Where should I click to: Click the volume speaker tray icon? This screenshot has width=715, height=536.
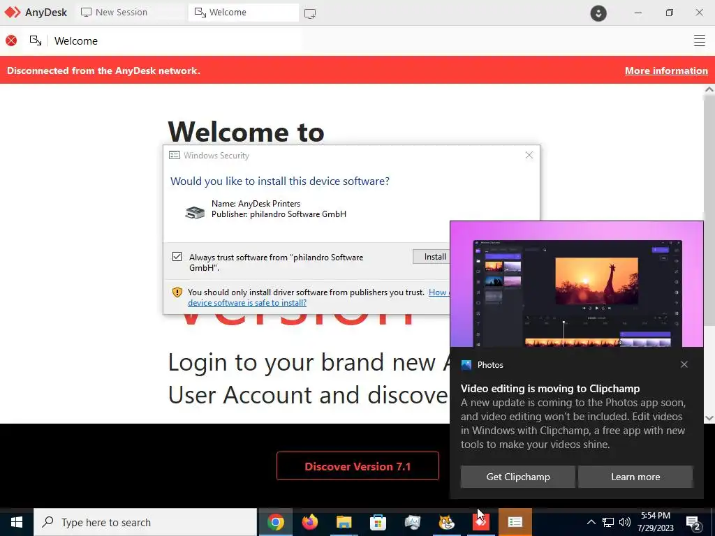click(x=625, y=522)
